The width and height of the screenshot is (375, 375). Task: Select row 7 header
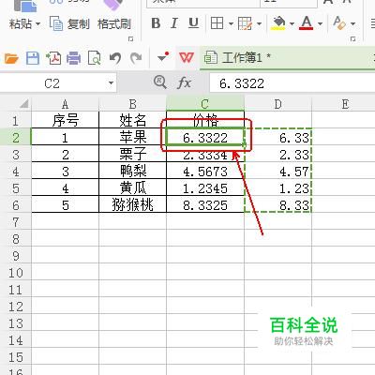point(16,222)
